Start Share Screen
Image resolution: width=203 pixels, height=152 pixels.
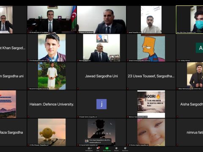pos(107,149)
